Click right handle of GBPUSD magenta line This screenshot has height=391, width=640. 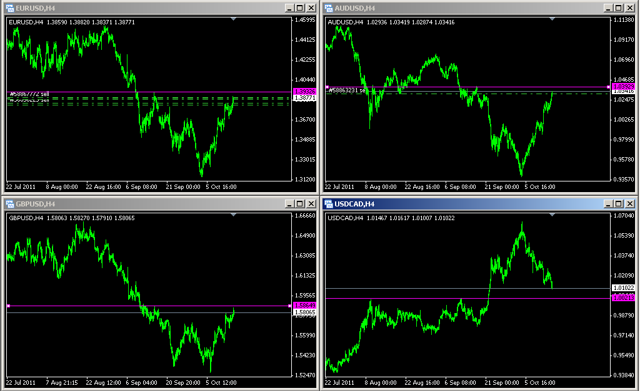290,306
